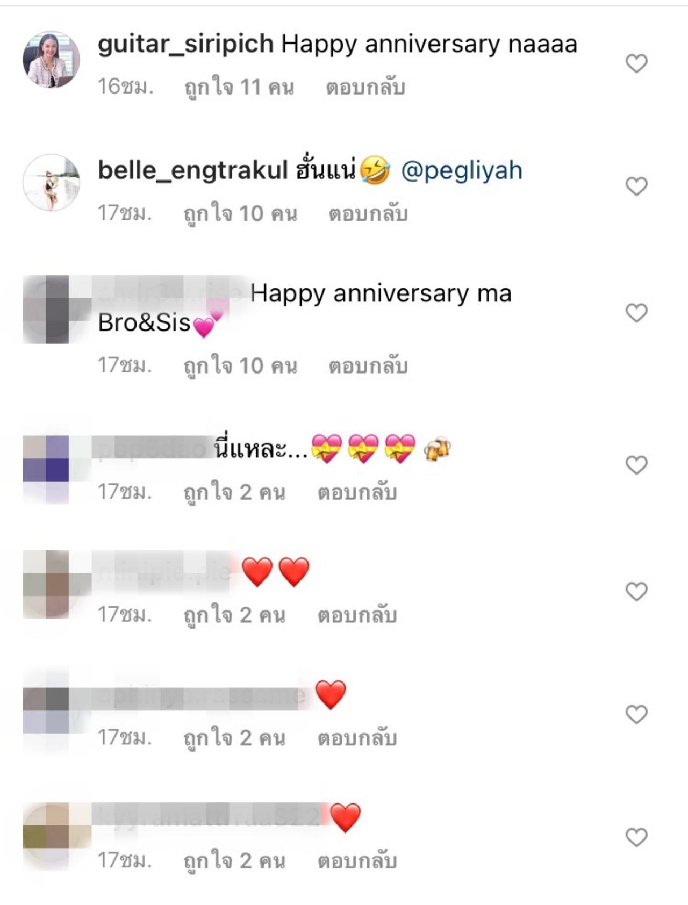The width and height of the screenshot is (688, 905).
Task: Tap heart icon on belle_engtrakul's comment
Action: tap(636, 186)
